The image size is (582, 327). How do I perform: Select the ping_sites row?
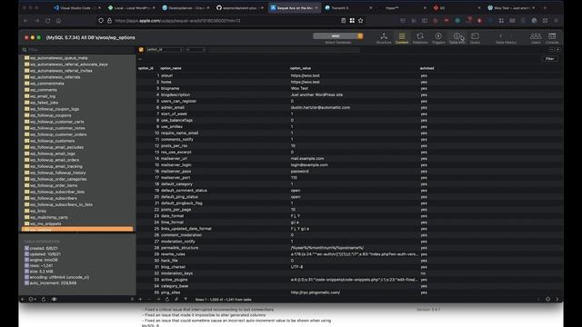pyautogui.click(x=349, y=292)
